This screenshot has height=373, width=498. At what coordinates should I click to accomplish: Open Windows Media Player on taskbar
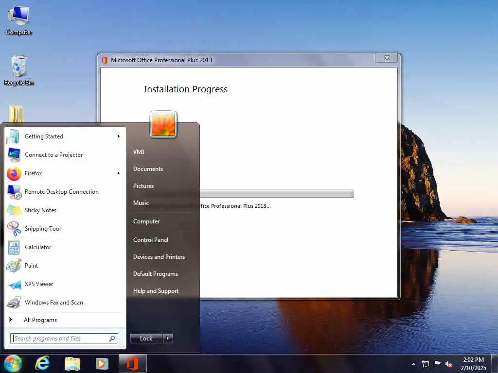tap(102, 364)
